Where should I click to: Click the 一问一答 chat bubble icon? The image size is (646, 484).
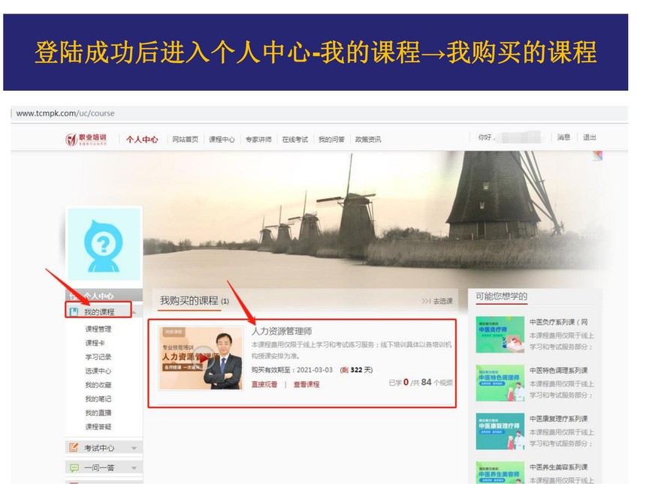click(x=74, y=467)
